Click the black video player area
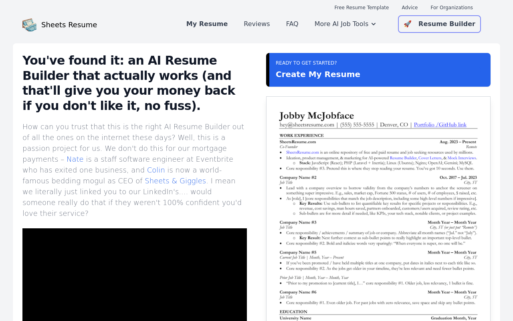This screenshot has height=321, width=513. pyautogui.click(x=135, y=275)
